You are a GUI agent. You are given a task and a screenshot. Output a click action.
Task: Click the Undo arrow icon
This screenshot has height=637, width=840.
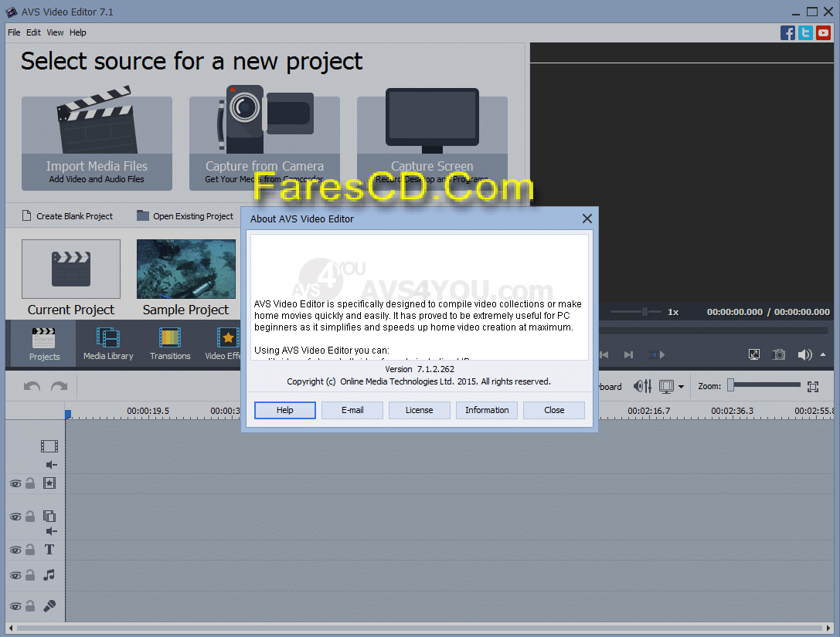[32, 387]
